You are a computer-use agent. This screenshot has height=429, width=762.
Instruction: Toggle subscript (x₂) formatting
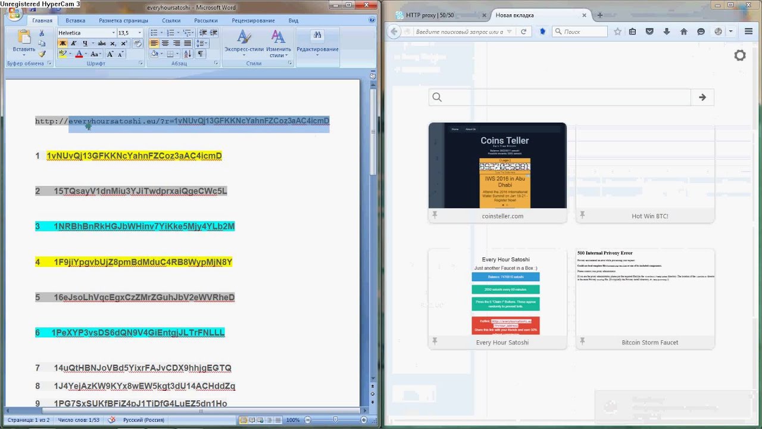pos(112,43)
